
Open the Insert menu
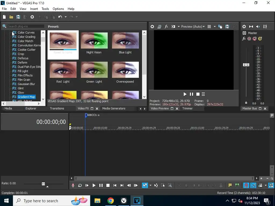tap(34, 9)
